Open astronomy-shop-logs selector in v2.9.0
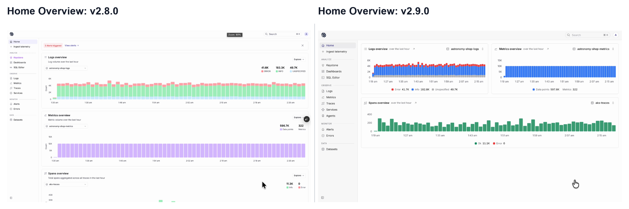This screenshot has width=629, height=209. (465, 49)
